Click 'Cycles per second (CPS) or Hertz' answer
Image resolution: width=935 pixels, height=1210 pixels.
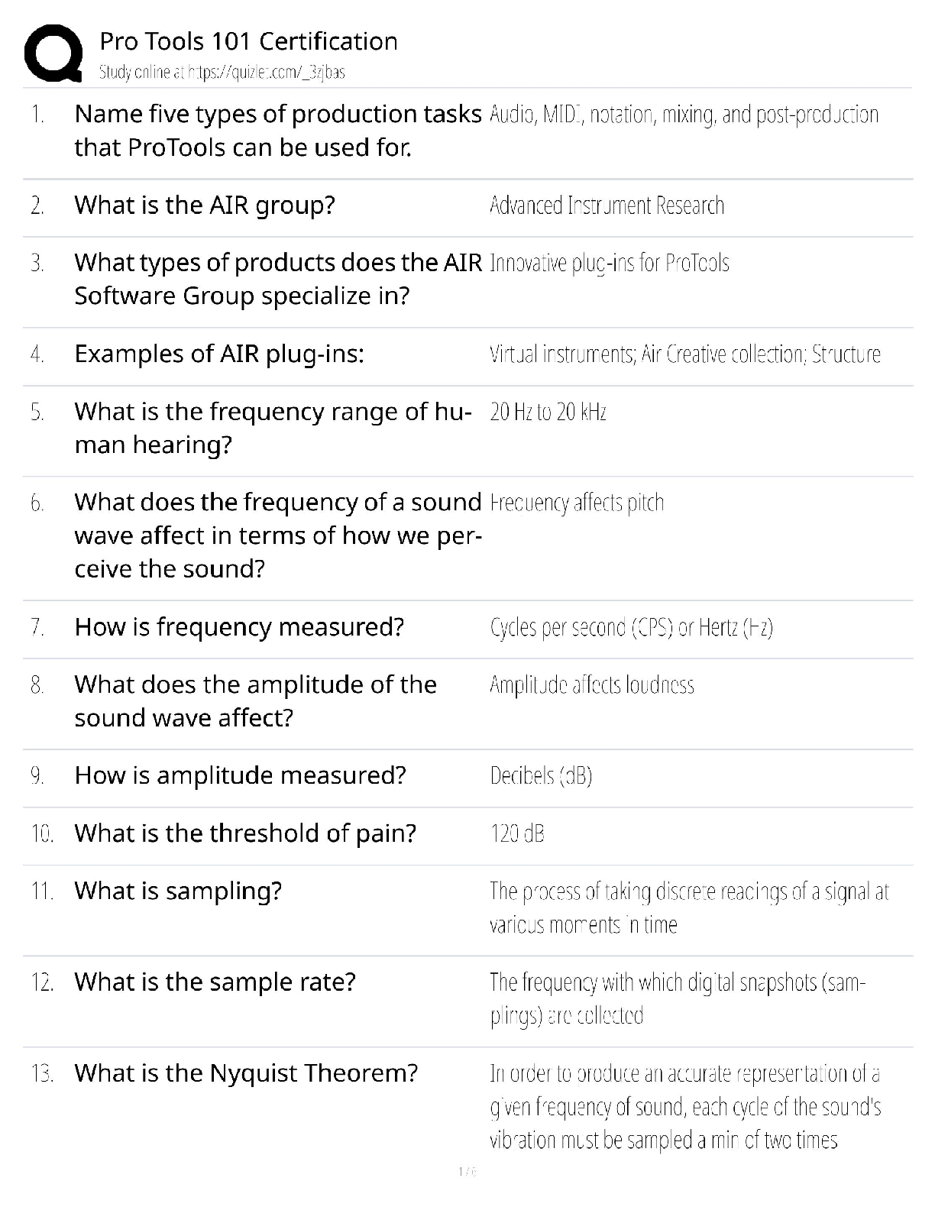coord(631,628)
